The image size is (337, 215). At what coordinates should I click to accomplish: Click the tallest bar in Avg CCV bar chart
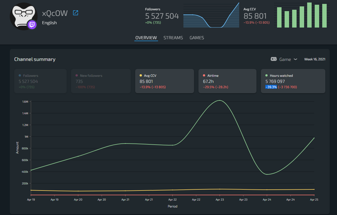(x=309, y=15)
